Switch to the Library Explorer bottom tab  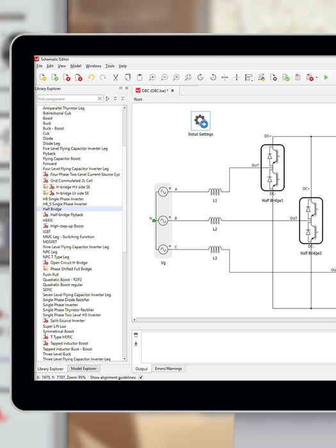click(51, 369)
